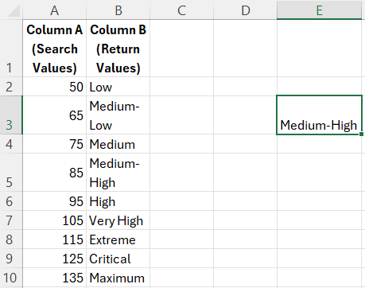Viewport: 365px width, 288px height.
Task: Select the 'Extreme' cell
Action: tap(118, 239)
